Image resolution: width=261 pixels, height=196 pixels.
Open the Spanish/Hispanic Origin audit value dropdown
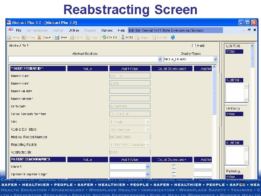tap(148, 174)
